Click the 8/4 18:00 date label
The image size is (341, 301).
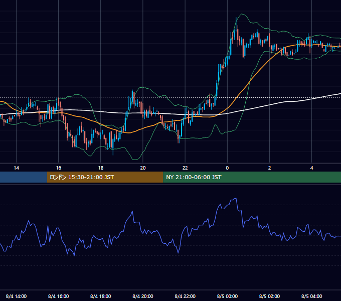click(101, 296)
